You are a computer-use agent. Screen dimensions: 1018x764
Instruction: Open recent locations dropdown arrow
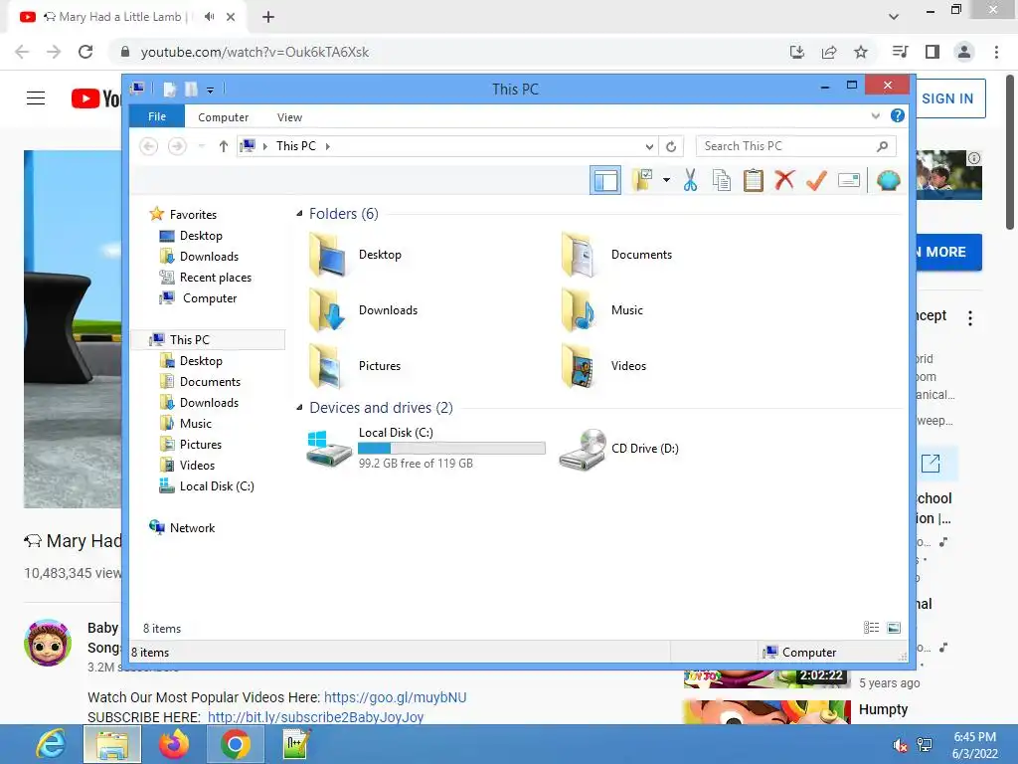(x=201, y=146)
